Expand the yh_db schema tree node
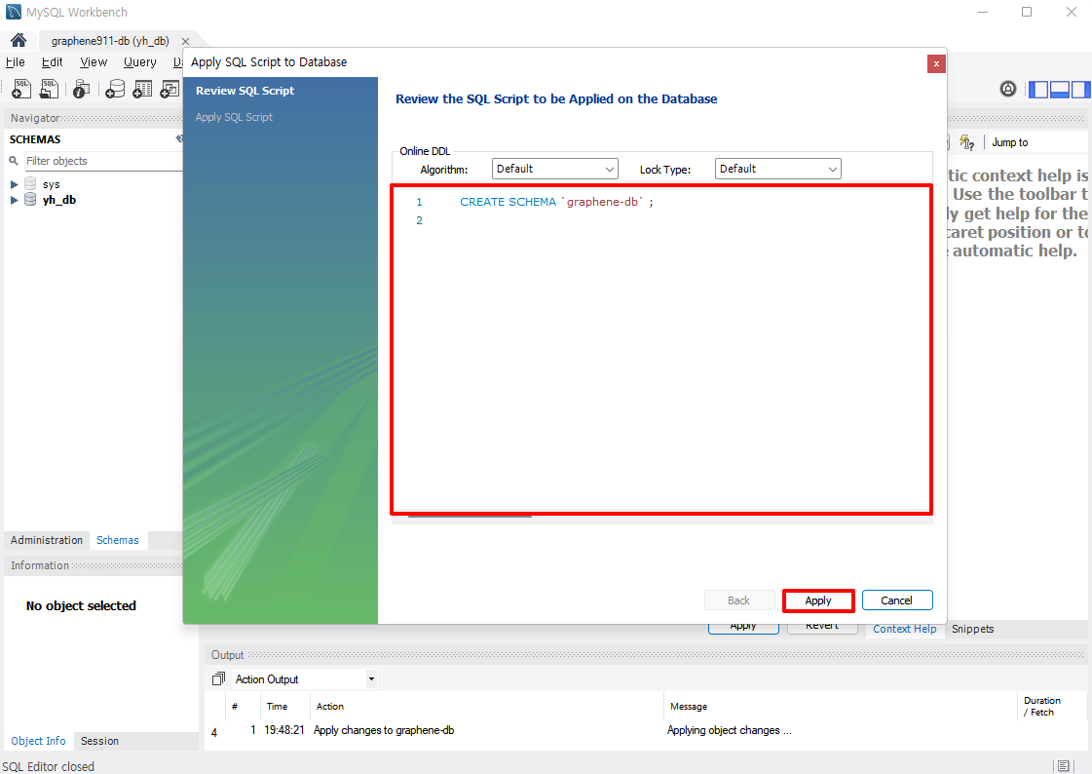This screenshot has height=774, width=1092. click(14, 200)
